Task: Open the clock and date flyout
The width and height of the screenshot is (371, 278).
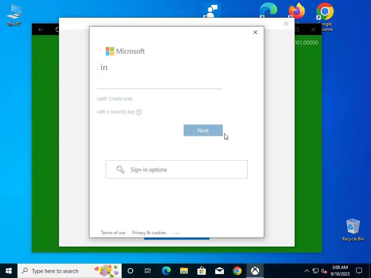Action: (340, 271)
